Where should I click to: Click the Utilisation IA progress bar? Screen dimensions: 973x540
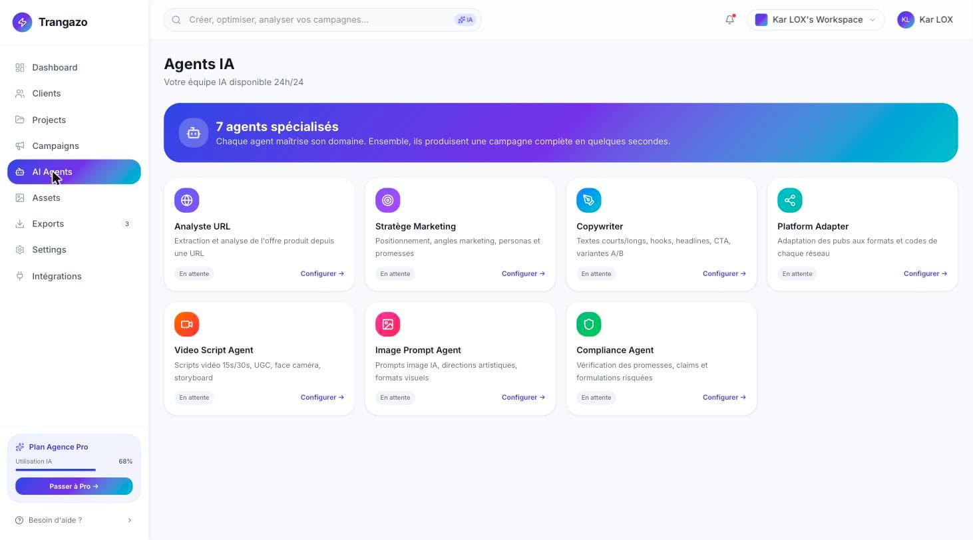[x=74, y=470]
